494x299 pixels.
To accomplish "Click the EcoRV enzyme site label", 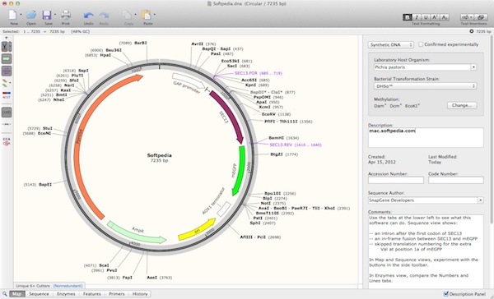I will coord(268,114).
